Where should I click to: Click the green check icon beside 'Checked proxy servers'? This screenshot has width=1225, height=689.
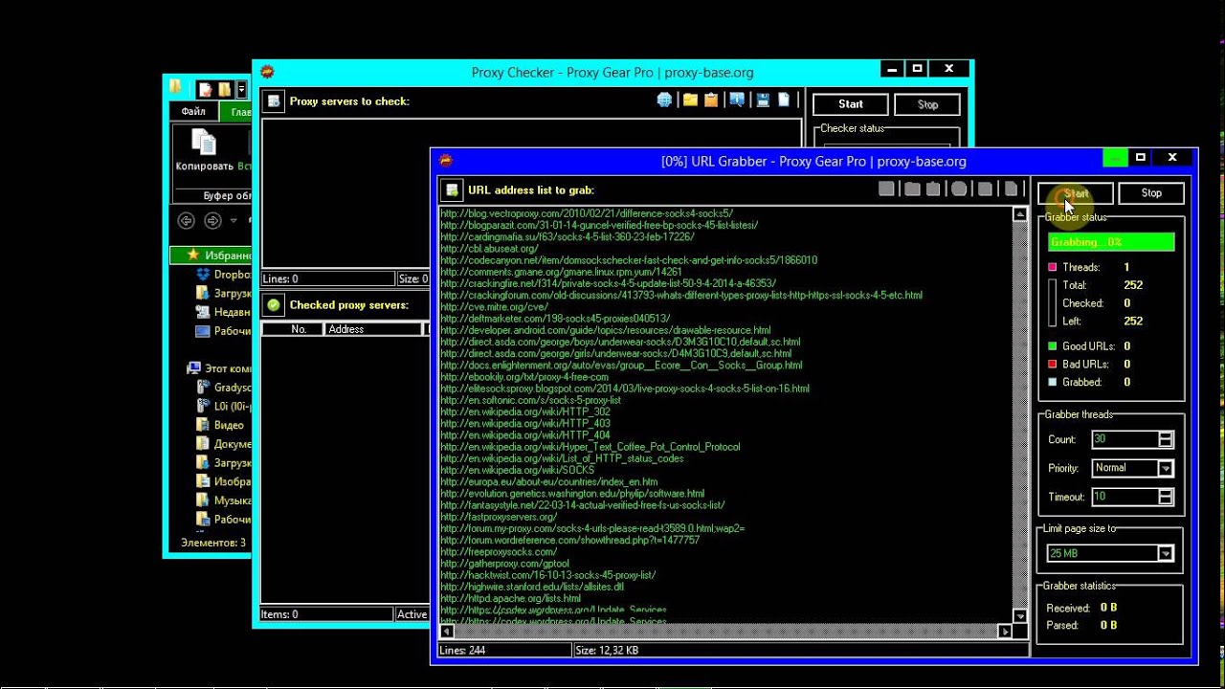point(274,305)
